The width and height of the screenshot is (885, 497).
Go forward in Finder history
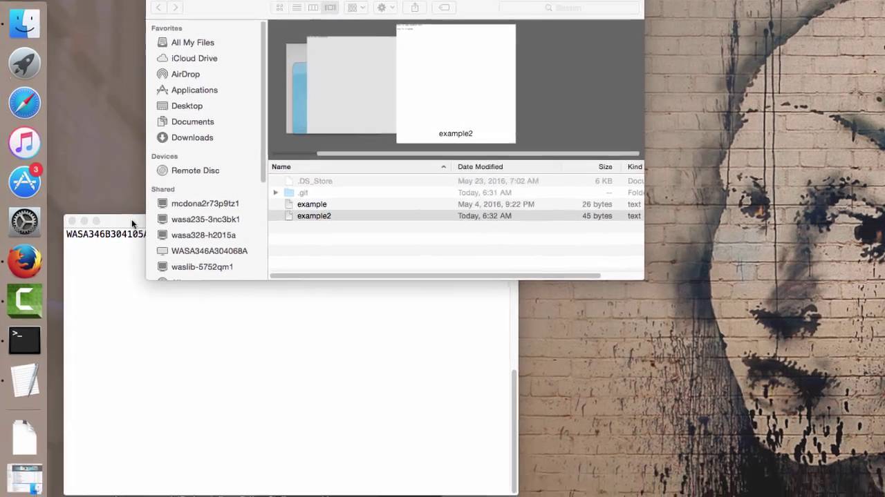176,8
